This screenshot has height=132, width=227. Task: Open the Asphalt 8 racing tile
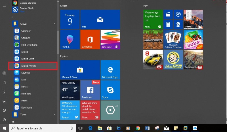click(x=153, y=60)
